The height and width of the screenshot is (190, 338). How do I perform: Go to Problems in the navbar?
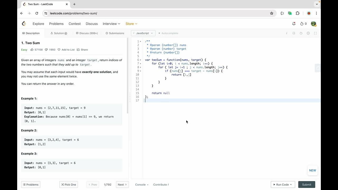pos(56,24)
